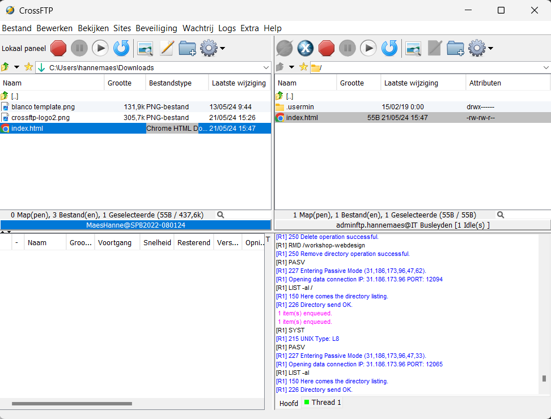This screenshot has height=419, width=551.
Task: Create a new folder on remote server
Action: [455, 48]
